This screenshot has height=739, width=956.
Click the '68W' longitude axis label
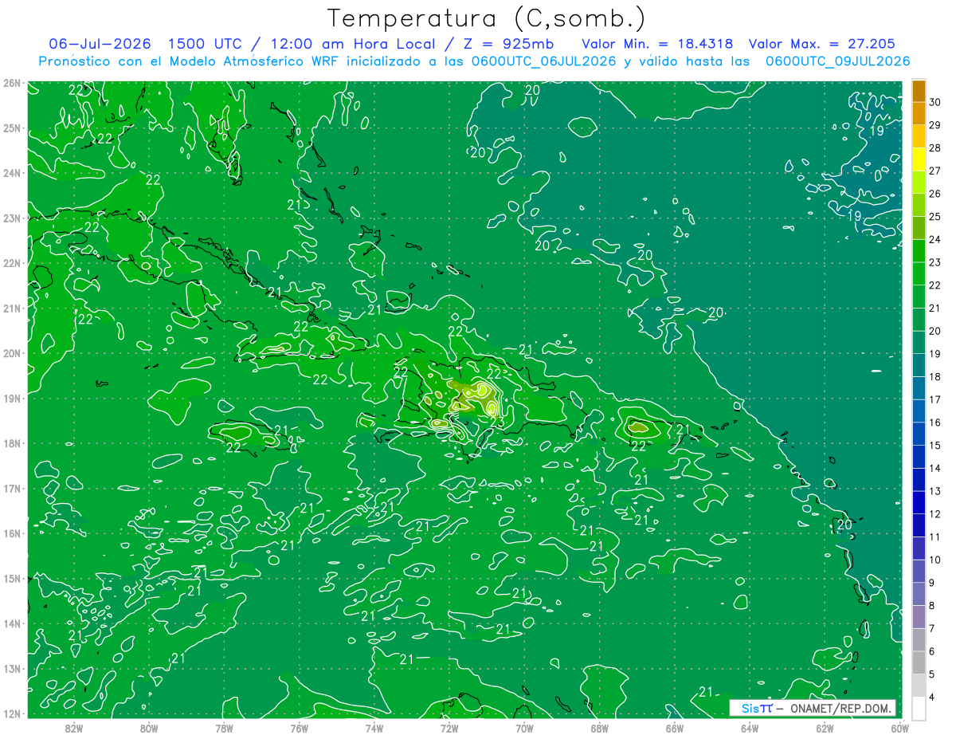(x=599, y=728)
